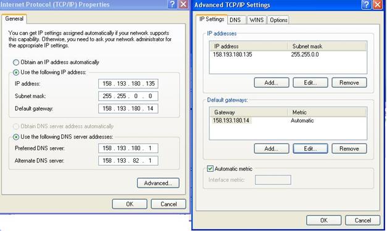Click the Gateway column header
This screenshot has width=387, height=231.
pyautogui.click(x=249, y=112)
